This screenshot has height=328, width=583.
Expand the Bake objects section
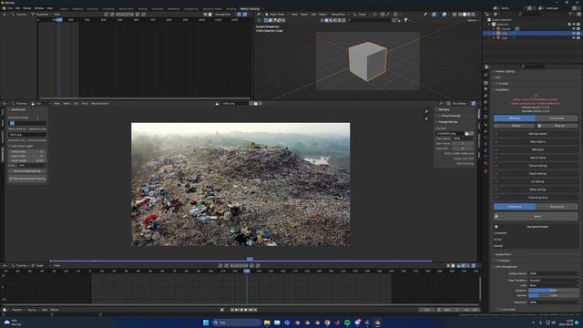(536, 142)
